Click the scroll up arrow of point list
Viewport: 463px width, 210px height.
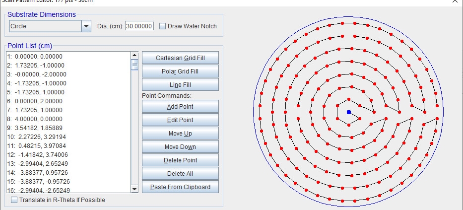coord(134,55)
